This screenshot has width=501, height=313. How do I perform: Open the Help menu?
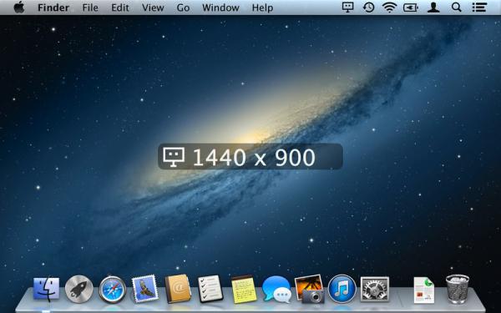[x=262, y=8]
